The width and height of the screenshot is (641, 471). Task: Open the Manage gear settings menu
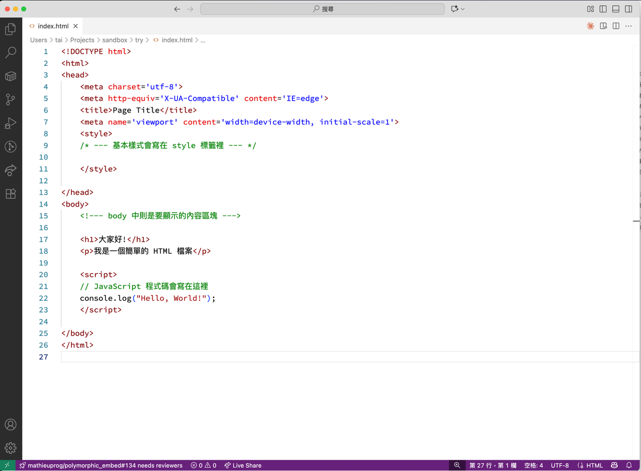pos(11,448)
